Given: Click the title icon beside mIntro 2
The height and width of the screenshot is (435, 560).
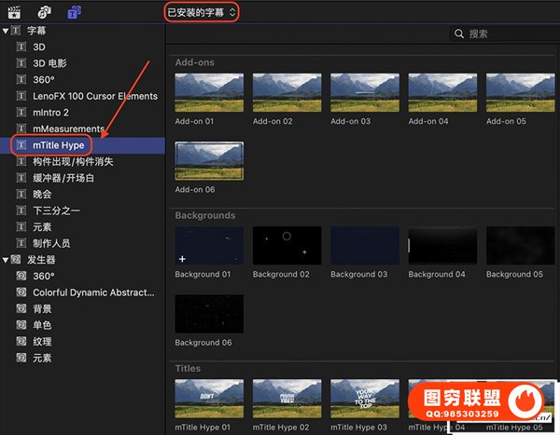Looking at the screenshot, I should point(22,112).
